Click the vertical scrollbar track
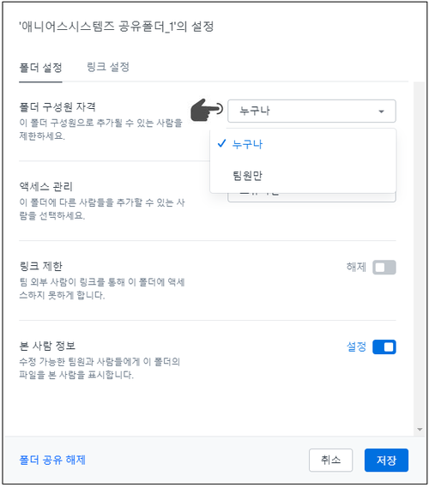429x488 pixels. (420, 254)
